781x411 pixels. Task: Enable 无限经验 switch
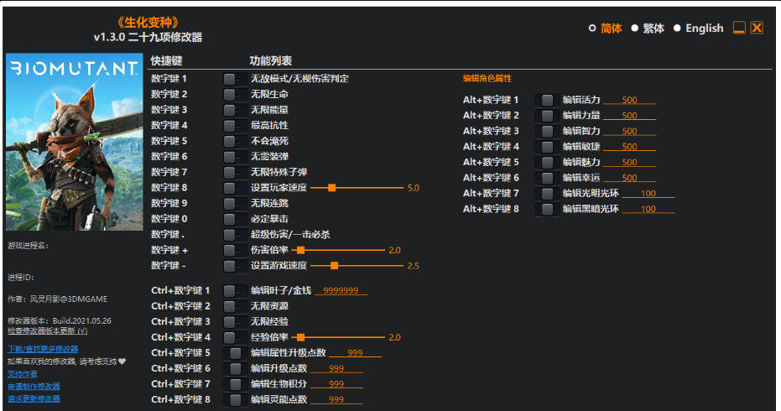click(x=235, y=322)
